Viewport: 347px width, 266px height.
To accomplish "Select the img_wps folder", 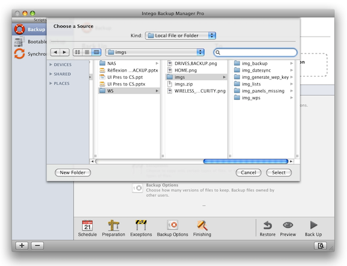I will 263,97.
